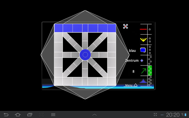Tap the 'Zentrum' label
Image resolution: width=189 pixels, height=118 pixels.
pos(132,60)
